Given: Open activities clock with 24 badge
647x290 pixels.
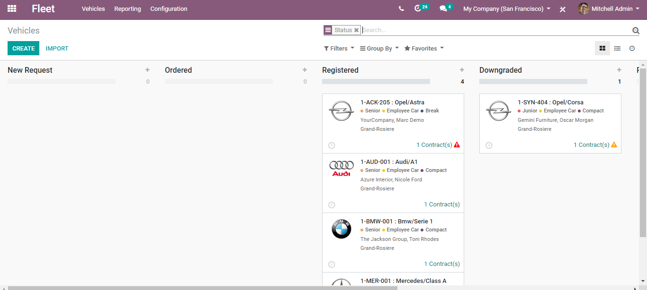Looking at the screenshot, I should click(421, 8).
